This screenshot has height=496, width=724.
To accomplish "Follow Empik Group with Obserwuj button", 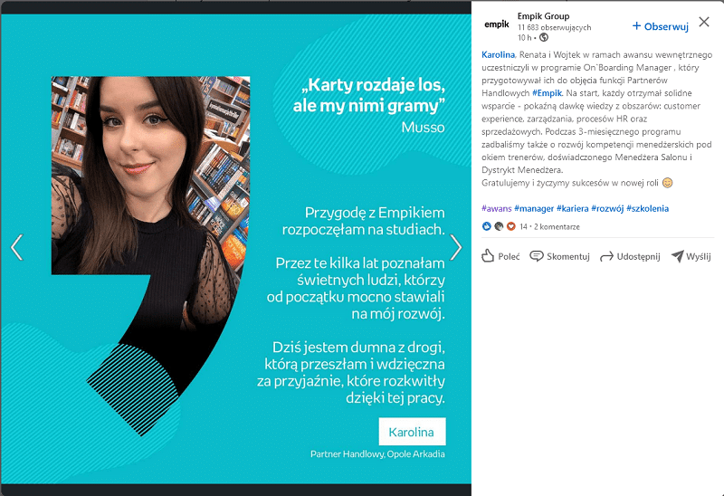I will (x=661, y=26).
